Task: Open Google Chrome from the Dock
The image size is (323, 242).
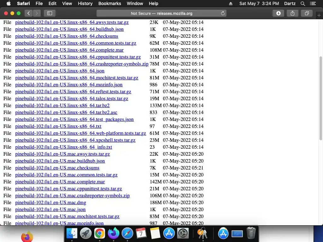Action: [x=99, y=233]
